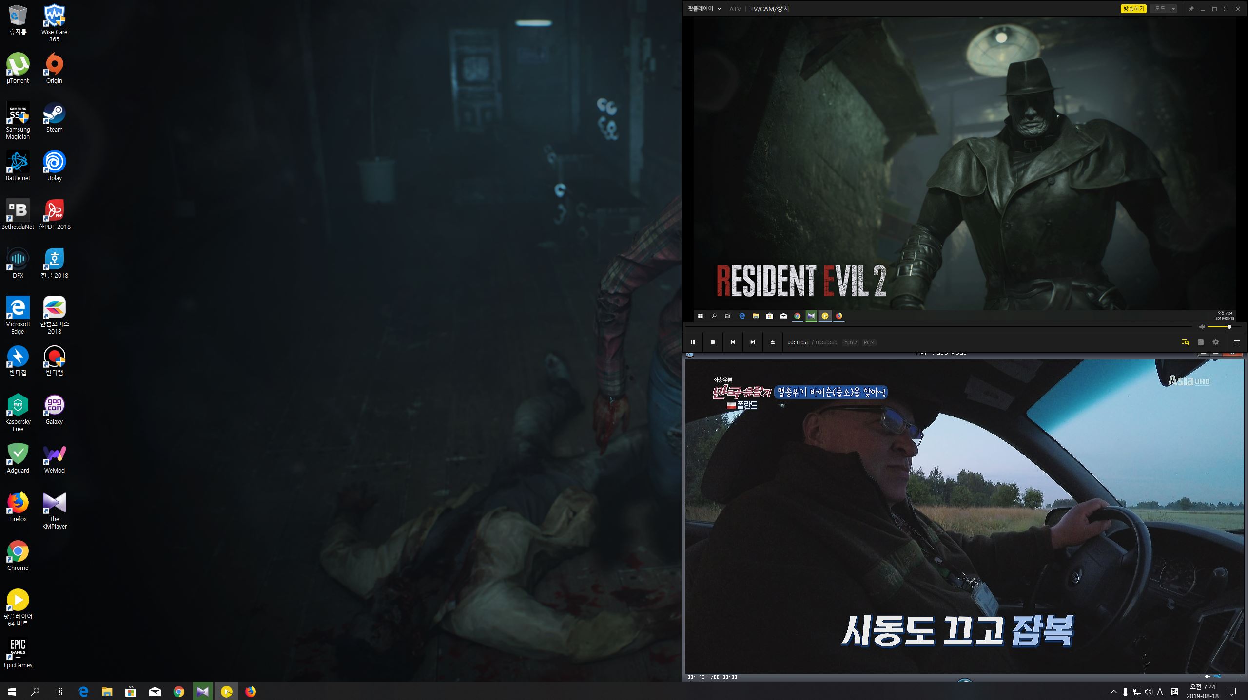Click the KMPlayer video area
Screen dimensions: 1248x700
[x=964, y=516]
